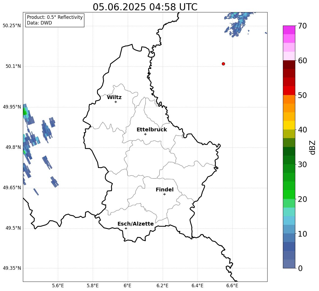Click the 5.8°E longitude label
The width and height of the screenshot is (319, 291).
(93, 286)
